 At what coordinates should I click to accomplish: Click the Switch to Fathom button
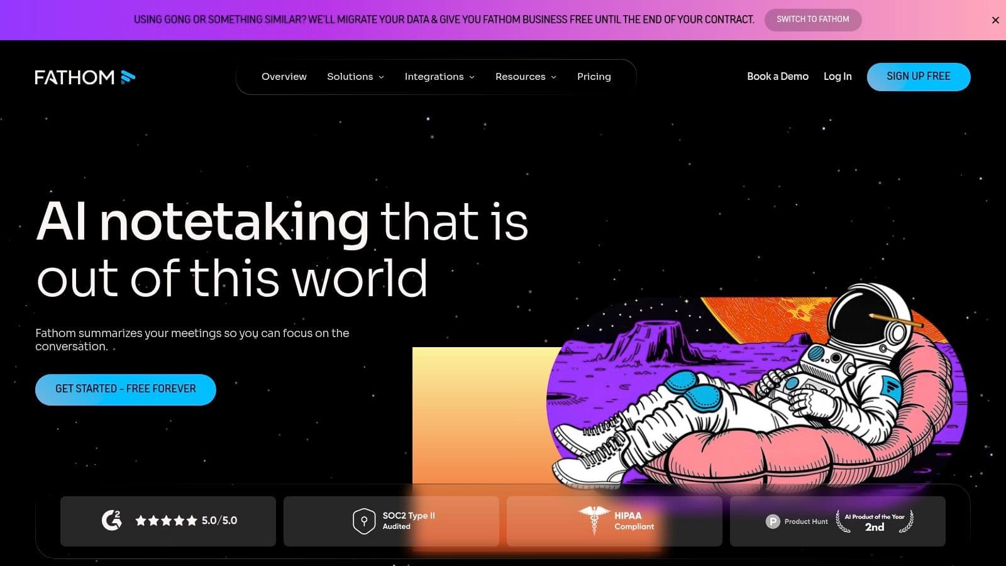[812, 19]
